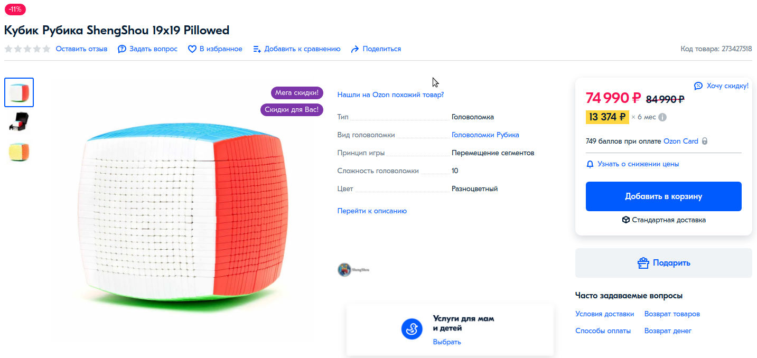Jump to description via Перейти к описанию
This screenshot has width=757, height=358.
click(372, 211)
